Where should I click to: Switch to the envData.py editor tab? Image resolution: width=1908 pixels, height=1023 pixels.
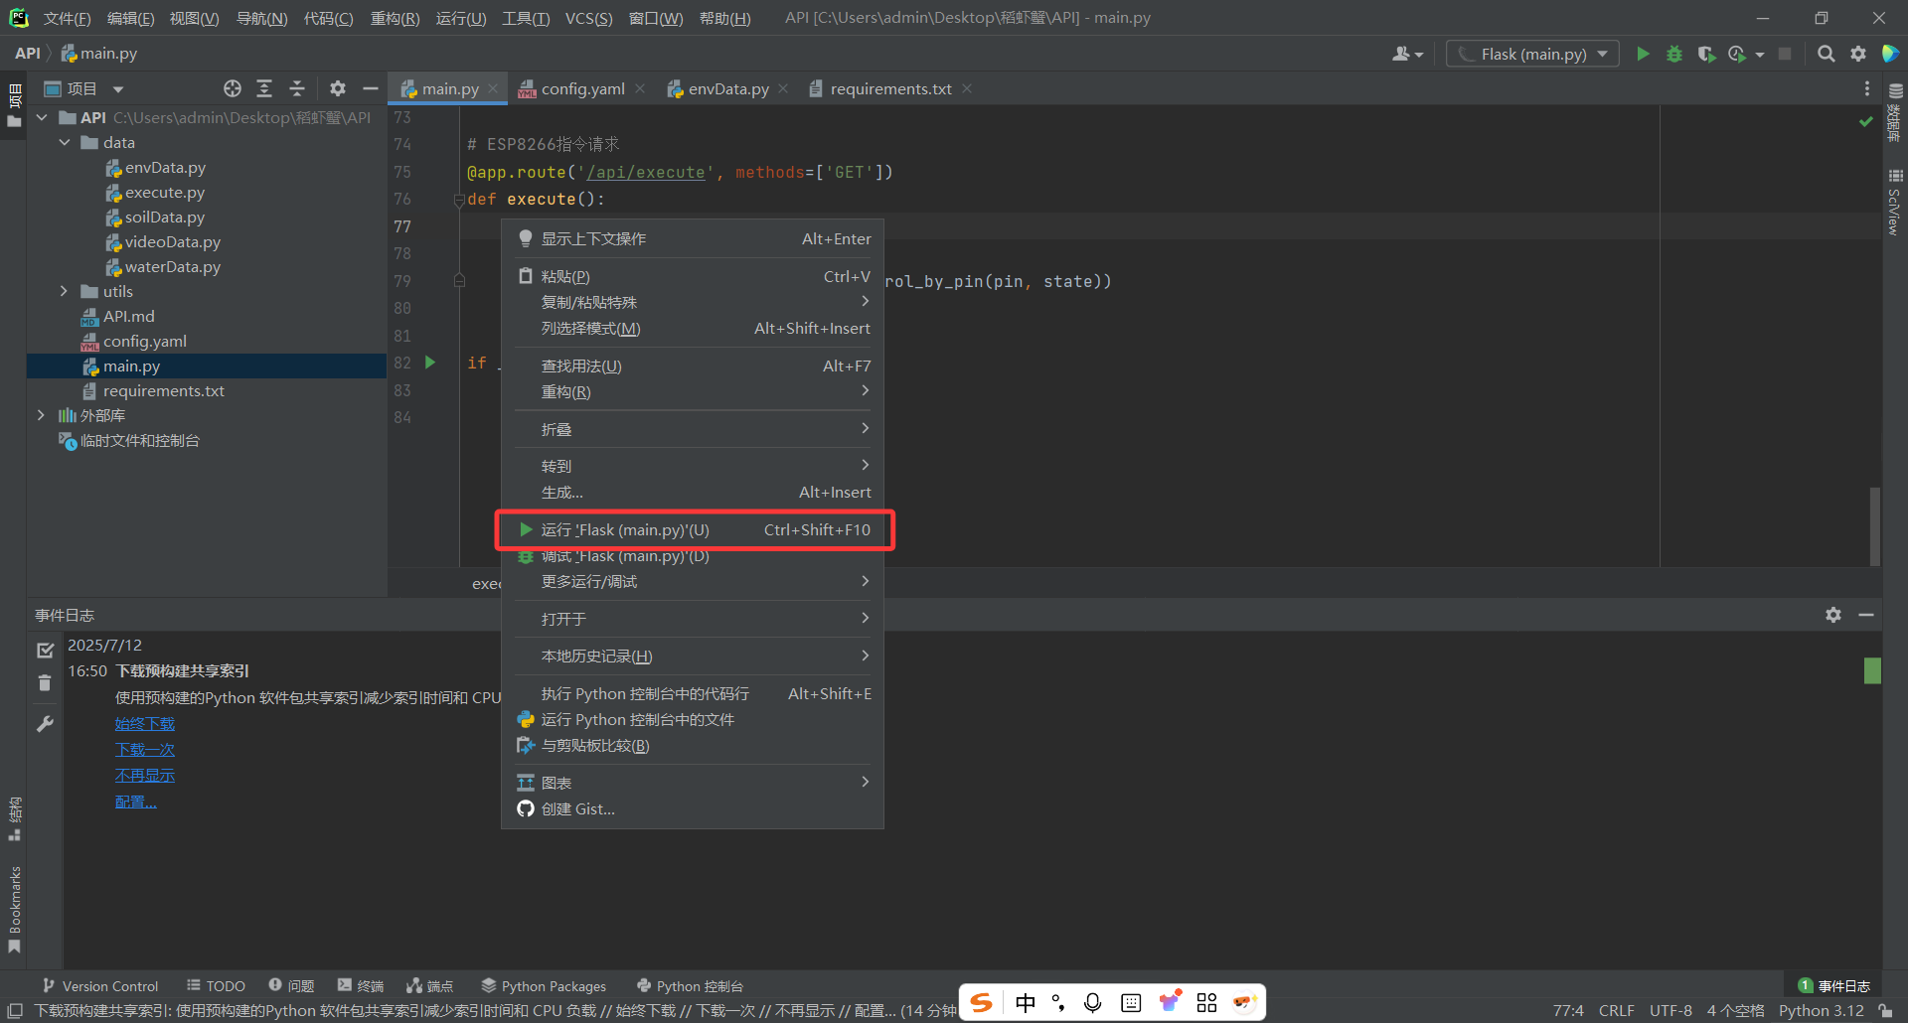pos(727,88)
